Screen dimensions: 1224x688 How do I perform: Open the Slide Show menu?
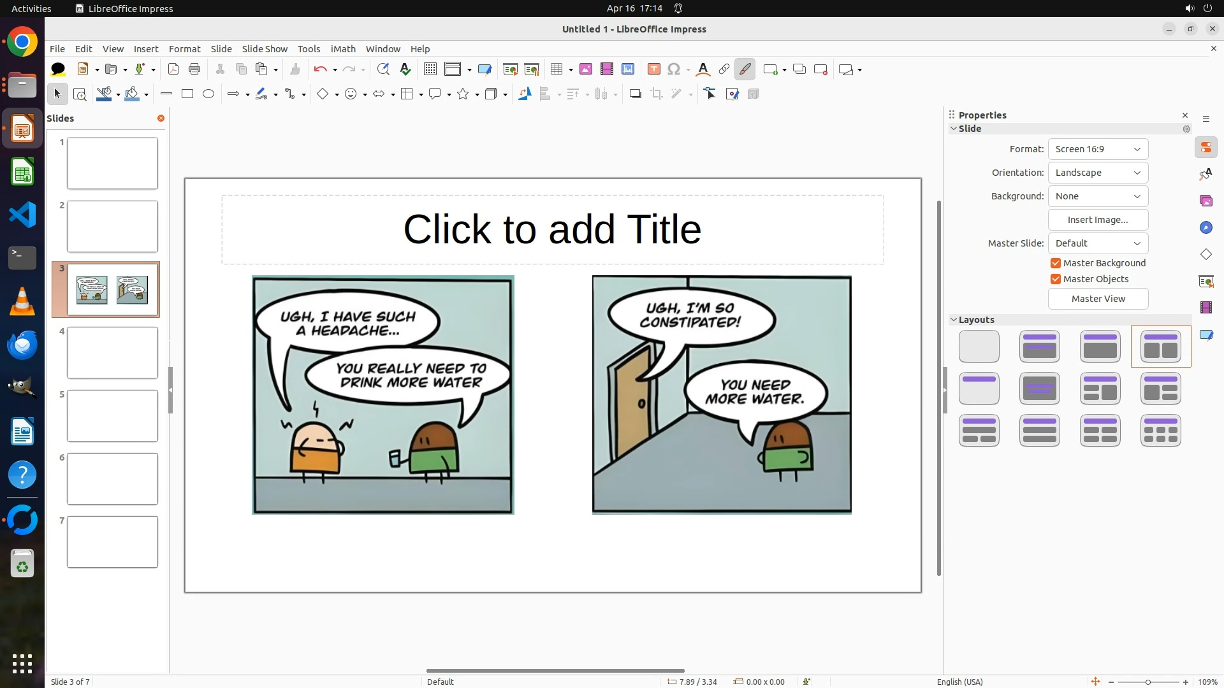[x=265, y=49]
